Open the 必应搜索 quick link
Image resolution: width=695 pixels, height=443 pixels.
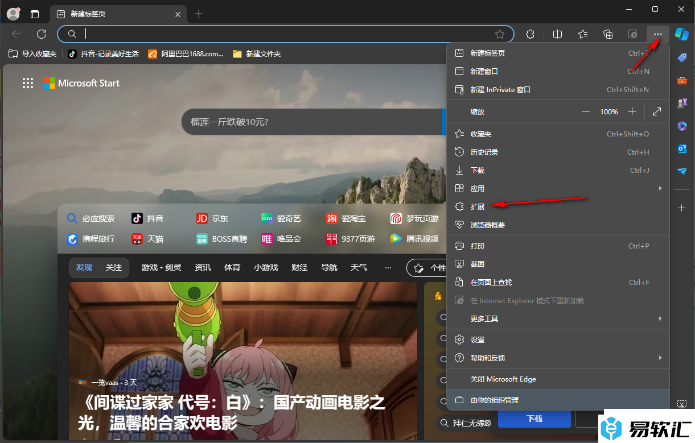[x=91, y=218]
